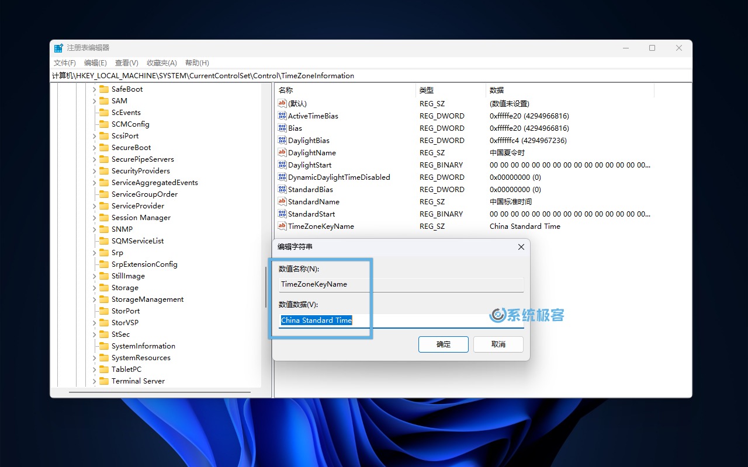Click the Session Manager folder icon
Screen dimensions: 748x467
tap(104, 217)
